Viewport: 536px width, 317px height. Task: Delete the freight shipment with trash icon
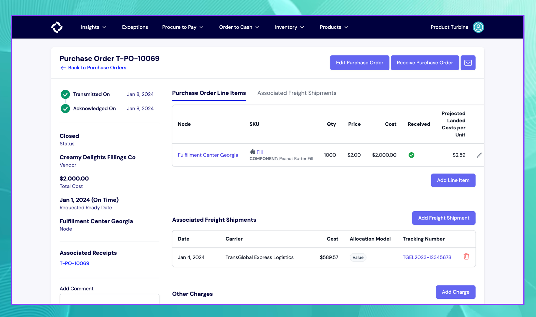coord(466,257)
